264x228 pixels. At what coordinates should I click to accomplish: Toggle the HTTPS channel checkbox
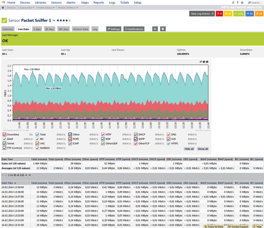tap(169, 143)
